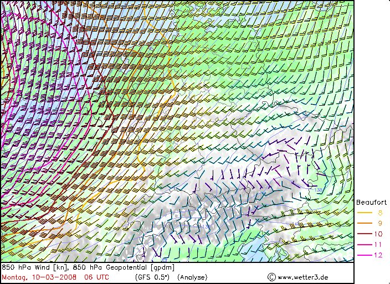
Task: Click the '06 UTC' time label
Action: [96, 276]
